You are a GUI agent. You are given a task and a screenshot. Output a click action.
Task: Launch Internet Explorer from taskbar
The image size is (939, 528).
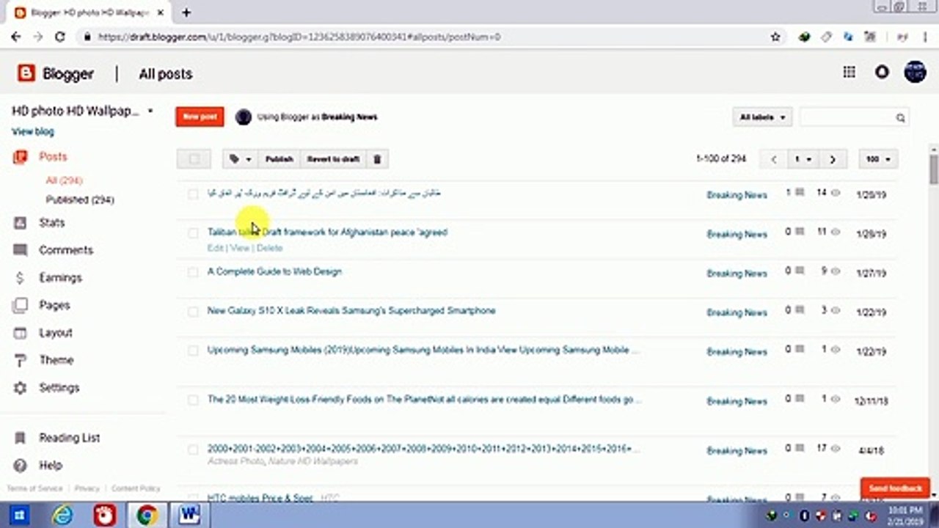(63, 515)
